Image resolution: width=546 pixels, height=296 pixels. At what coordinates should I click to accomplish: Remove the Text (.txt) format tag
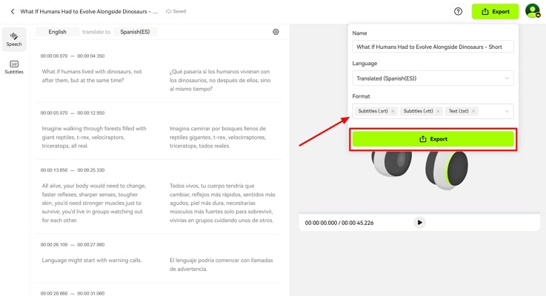tap(473, 111)
